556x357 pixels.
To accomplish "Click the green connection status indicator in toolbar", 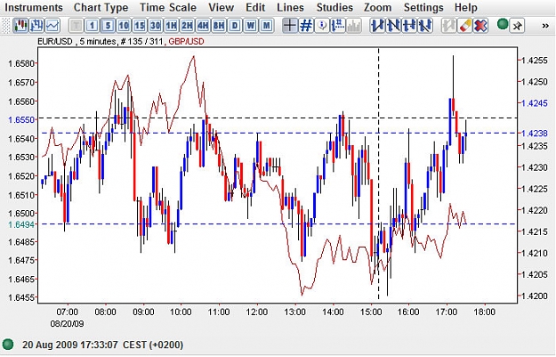I will click(502, 25).
